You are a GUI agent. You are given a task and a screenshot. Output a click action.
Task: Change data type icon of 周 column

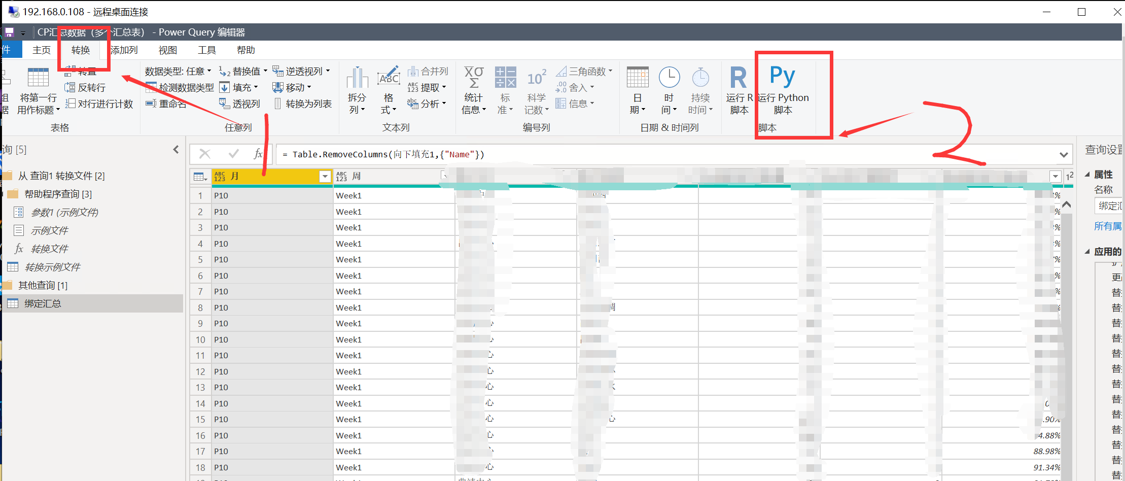341,176
